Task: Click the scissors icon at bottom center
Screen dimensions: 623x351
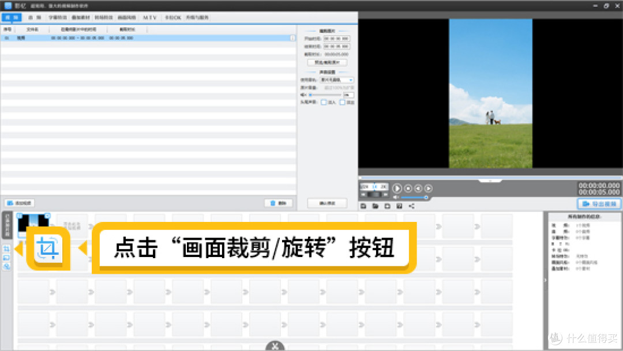Action: point(275,346)
